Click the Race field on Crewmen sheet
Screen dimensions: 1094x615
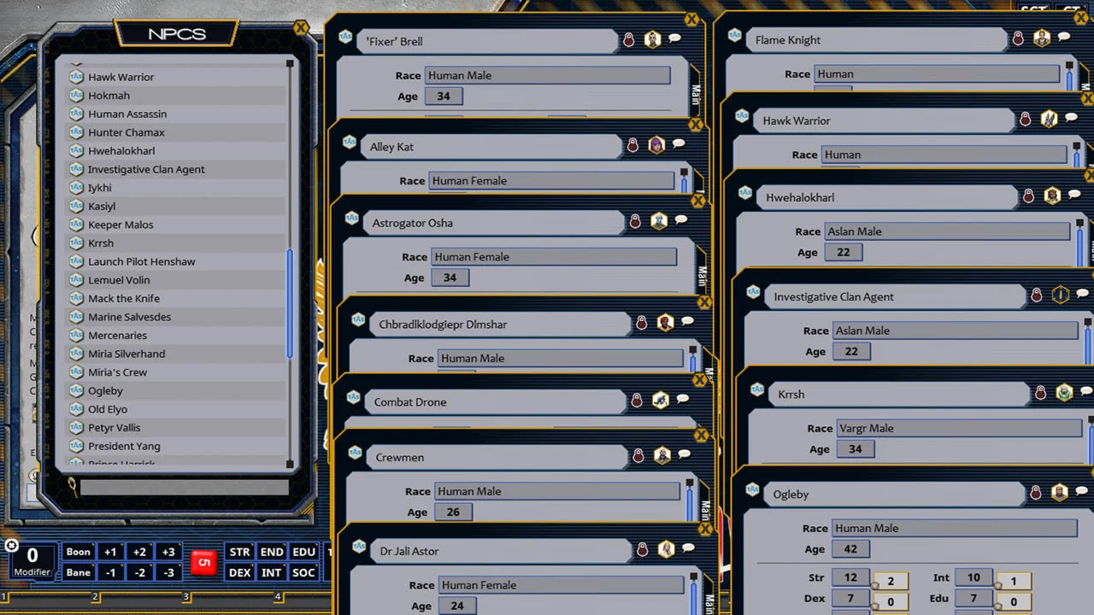pos(558,491)
